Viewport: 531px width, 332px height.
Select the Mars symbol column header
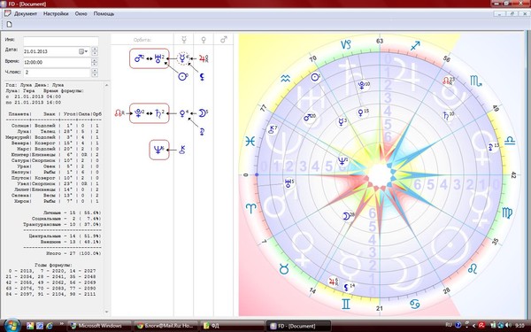click(224, 40)
